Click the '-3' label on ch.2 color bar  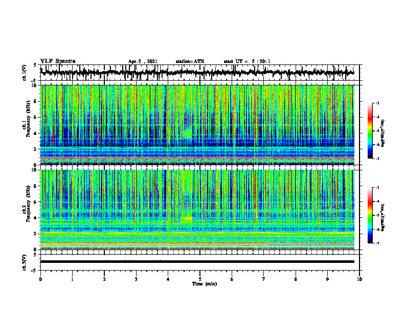coord(377,188)
